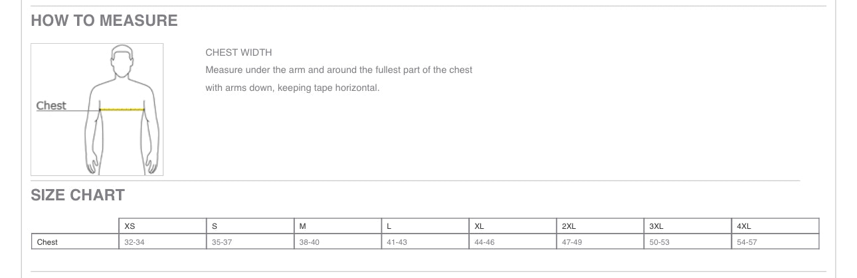Click the HOW TO MEASURE heading

point(104,21)
